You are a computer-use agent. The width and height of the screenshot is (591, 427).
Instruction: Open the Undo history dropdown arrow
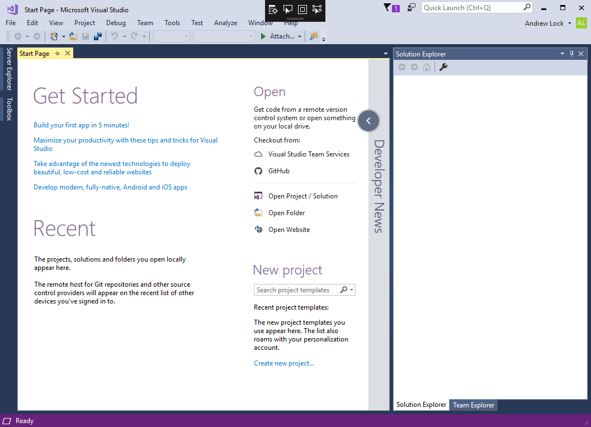(x=124, y=36)
